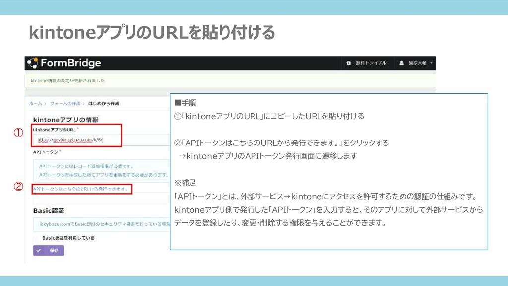Expand the user account dropdown arrow

point(431,63)
